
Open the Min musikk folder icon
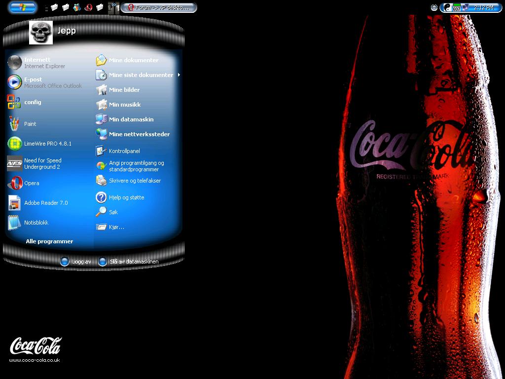[102, 105]
